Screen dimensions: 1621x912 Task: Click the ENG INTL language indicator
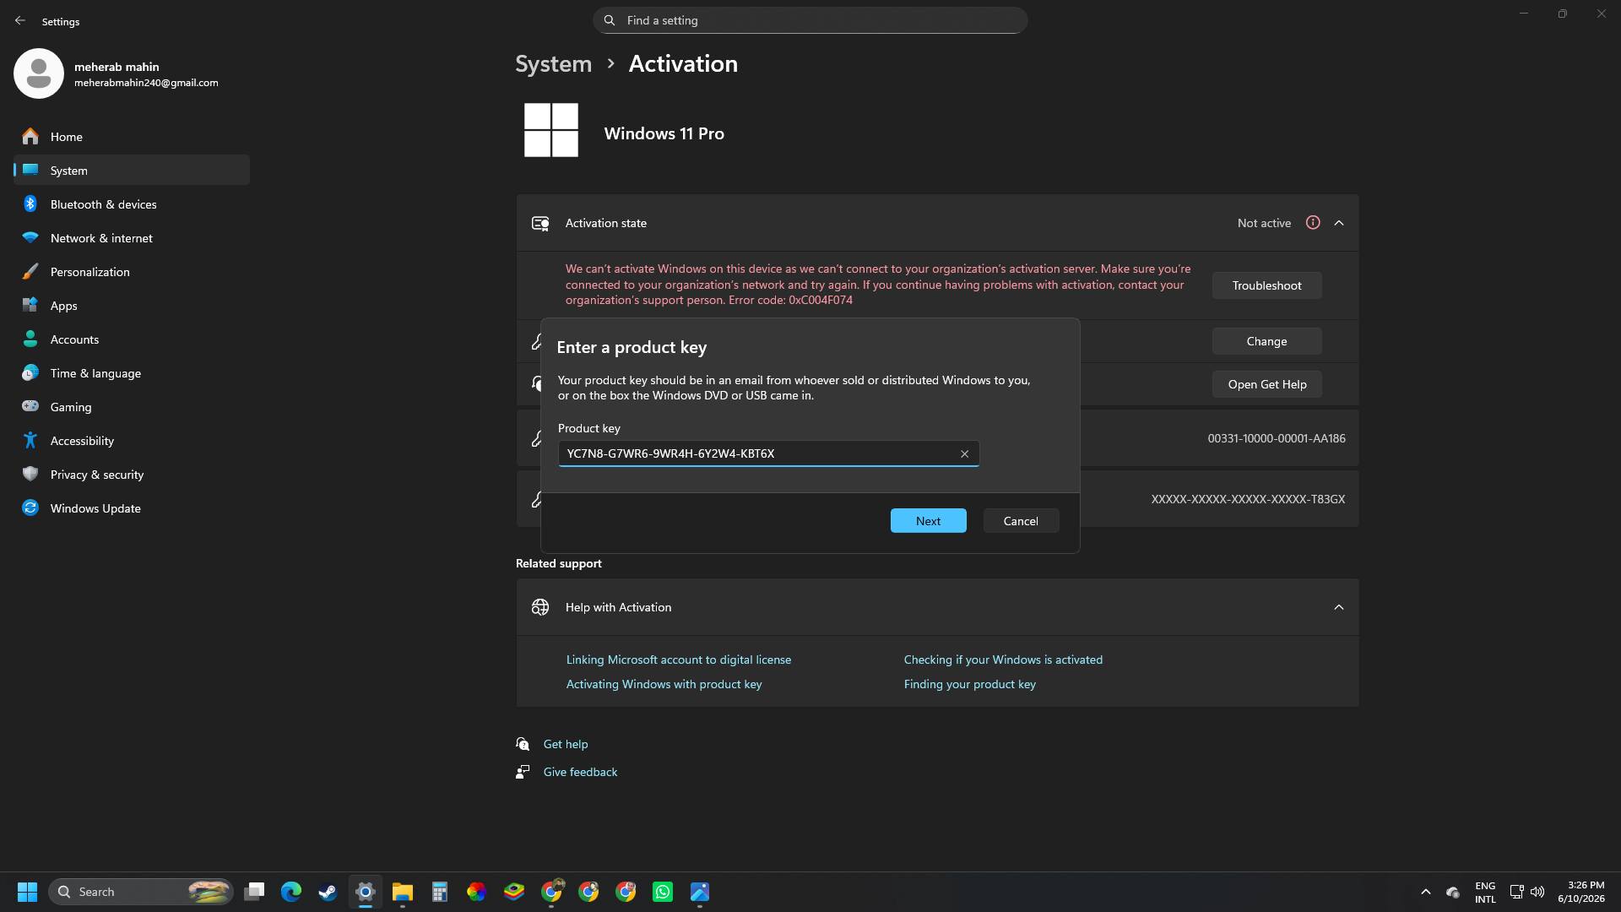pyautogui.click(x=1485, y=893)
